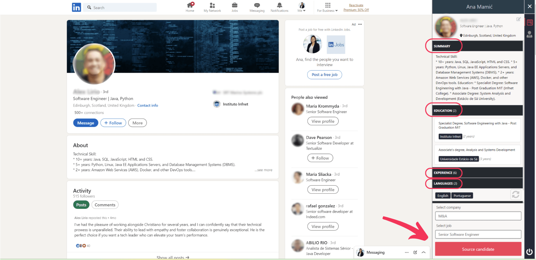The height and width of the screenshot is (260, 536).
Task: Click the edit pencil icon in sidebar panel
Action: tap(518, 19)
